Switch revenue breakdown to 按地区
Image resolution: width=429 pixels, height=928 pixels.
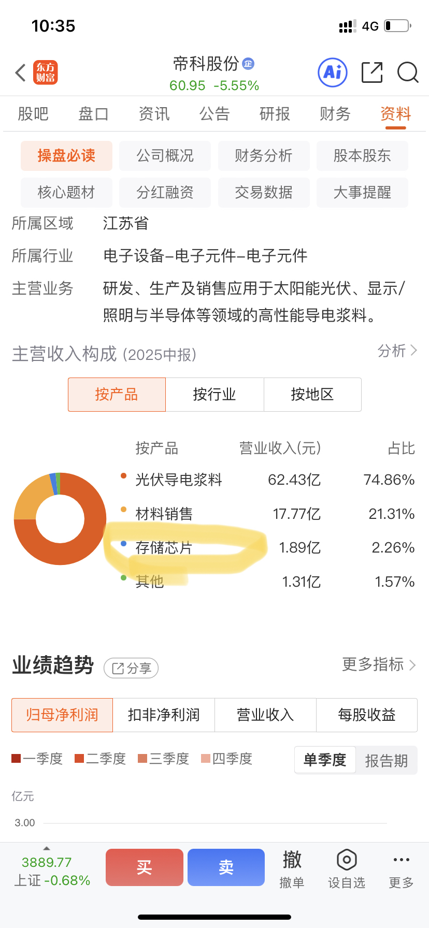tap(312, 395)
